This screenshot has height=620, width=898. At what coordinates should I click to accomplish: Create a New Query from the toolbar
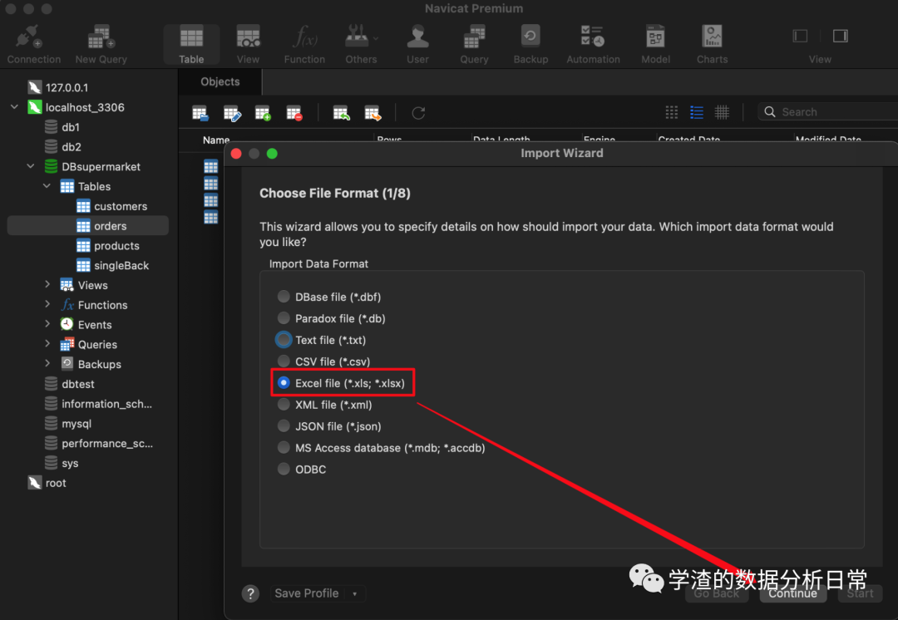[x=101, y=44]
